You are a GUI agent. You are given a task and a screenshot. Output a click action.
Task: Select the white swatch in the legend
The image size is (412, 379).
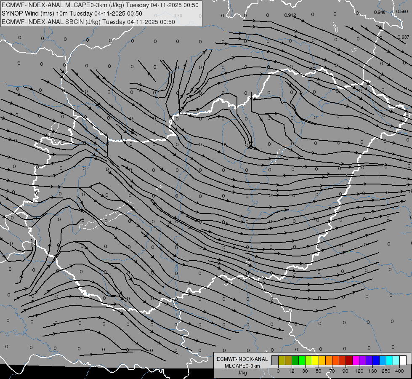403,360
